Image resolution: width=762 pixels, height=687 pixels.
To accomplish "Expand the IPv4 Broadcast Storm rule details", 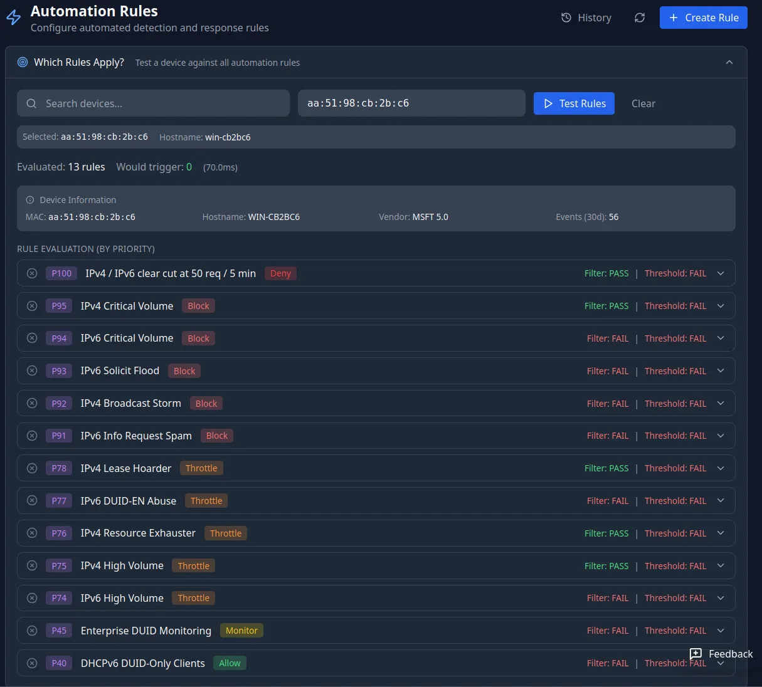I will click(721, 403).
